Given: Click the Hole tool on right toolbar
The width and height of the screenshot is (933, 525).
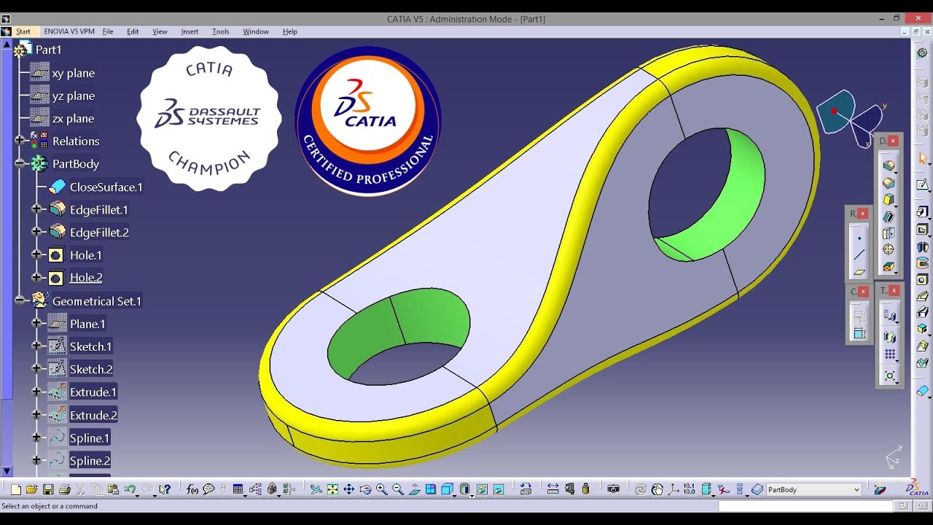Looking at the screenshot, I should point(921,279).
